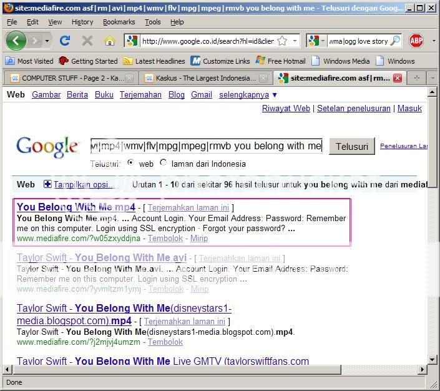The width and height of the screenshot is (440, 391).
Task: Click the Google favicon in address bar
Action: tap(132, 41)
